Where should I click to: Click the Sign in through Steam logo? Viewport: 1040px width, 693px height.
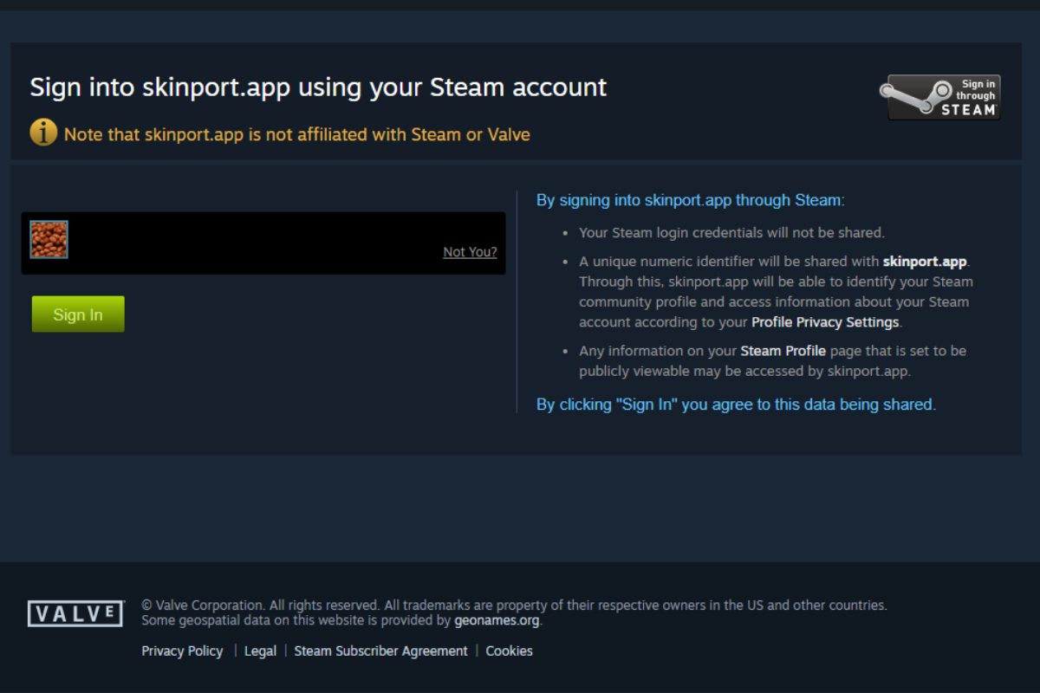click(939, 97)
